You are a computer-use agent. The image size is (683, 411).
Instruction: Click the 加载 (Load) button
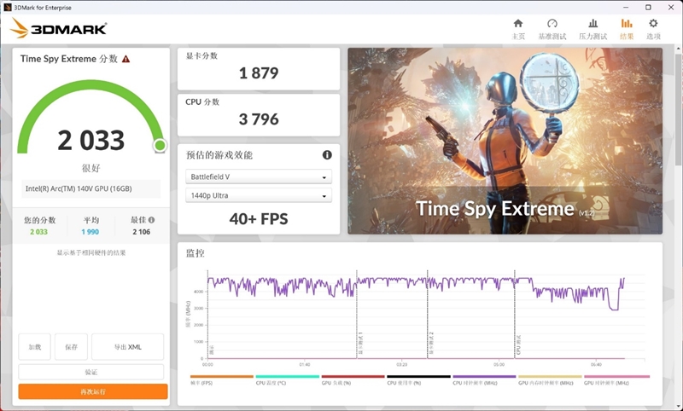(x=34, y=347)
